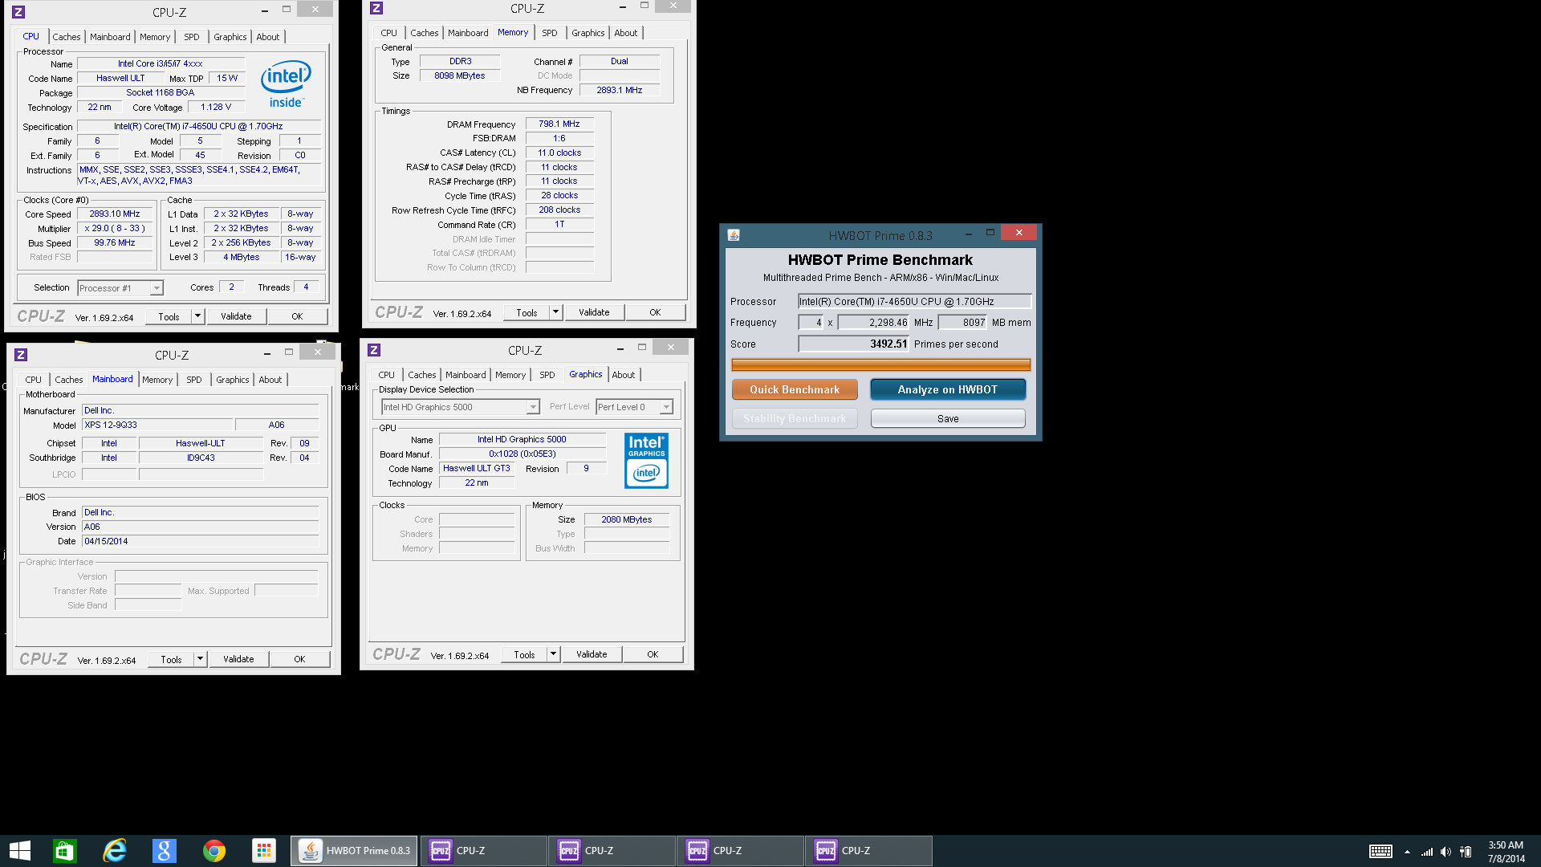Click Intel Graphics logo in Graphics window
The height and width of the screenshot is (867, 1541).
point(647,461)
